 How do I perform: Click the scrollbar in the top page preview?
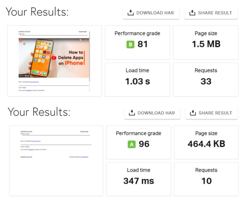point(90,61)
